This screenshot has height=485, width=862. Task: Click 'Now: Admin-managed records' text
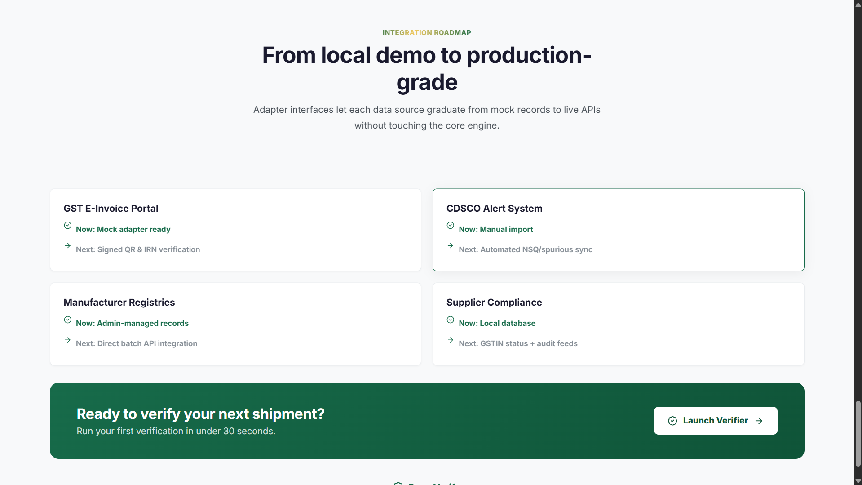pyautogui.click(x=132, y=323)
